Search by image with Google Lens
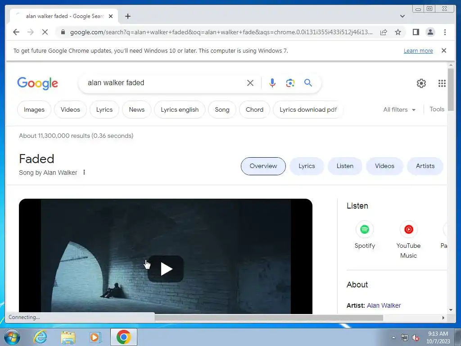 click(x=290, y=83)
